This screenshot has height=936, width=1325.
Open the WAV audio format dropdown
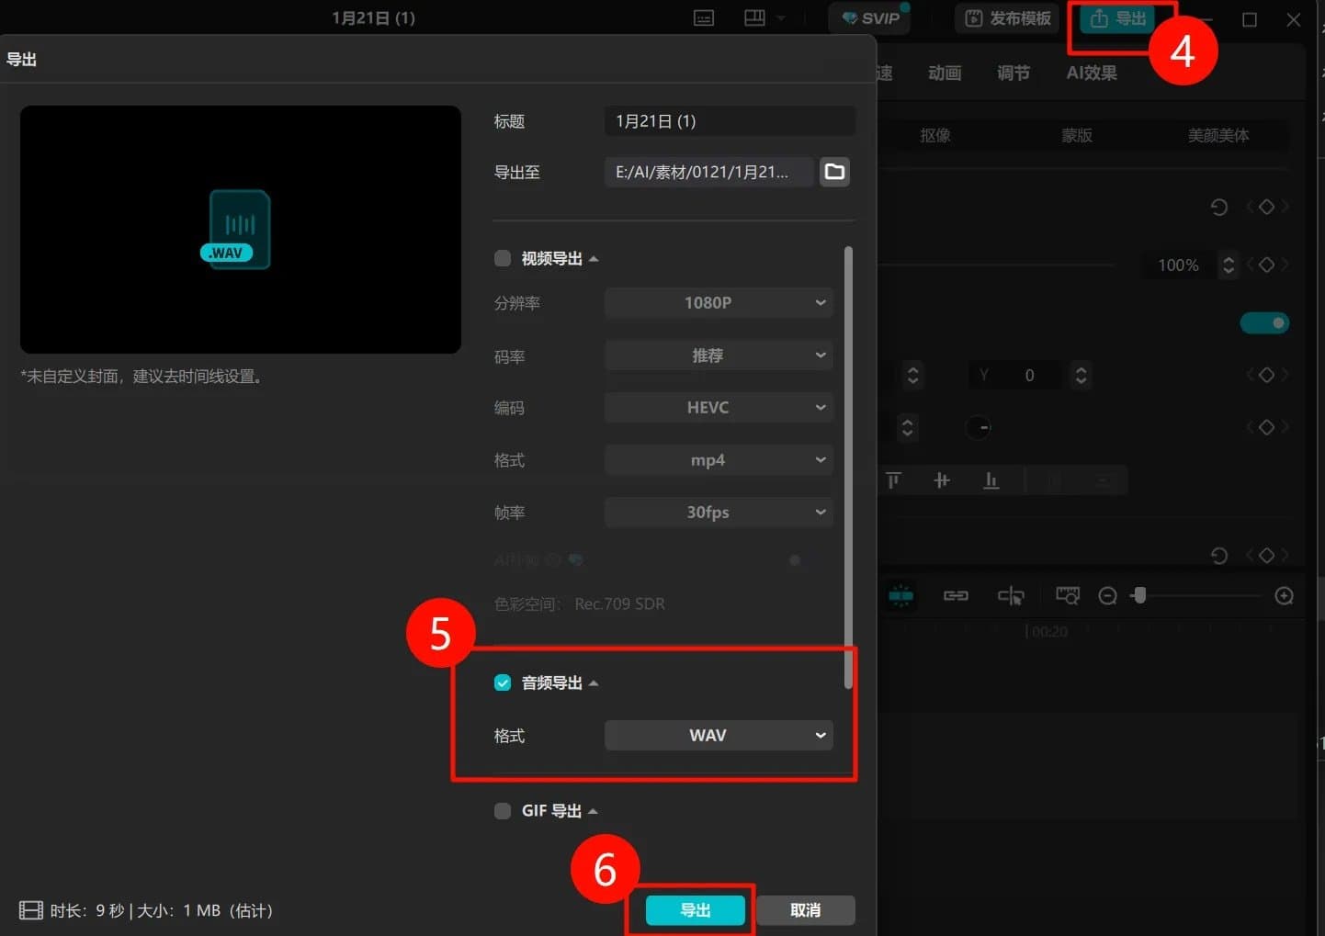[719, 736]
